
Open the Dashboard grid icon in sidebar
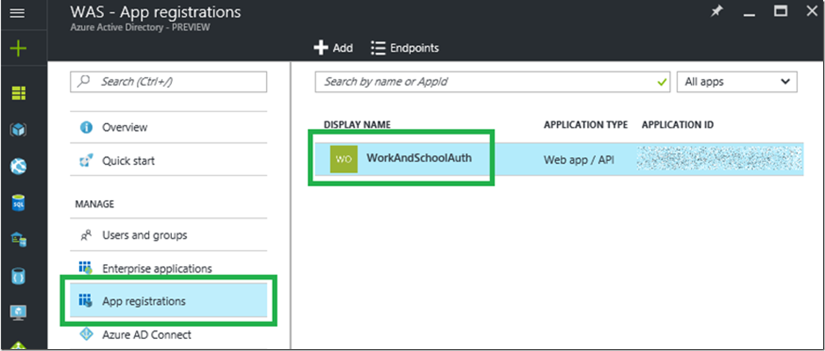coord(18,93)
